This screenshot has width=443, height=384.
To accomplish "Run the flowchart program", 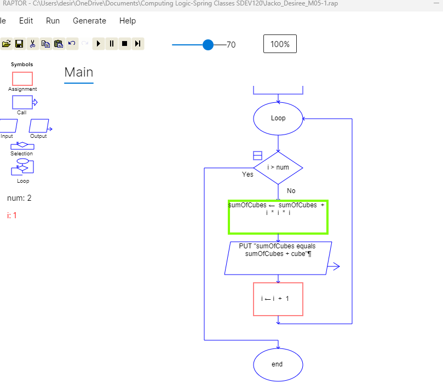I will (x=98, y=44).
